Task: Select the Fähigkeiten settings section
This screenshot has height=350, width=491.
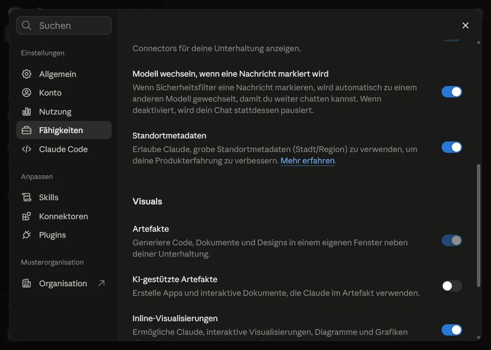Action: [64, 130]
